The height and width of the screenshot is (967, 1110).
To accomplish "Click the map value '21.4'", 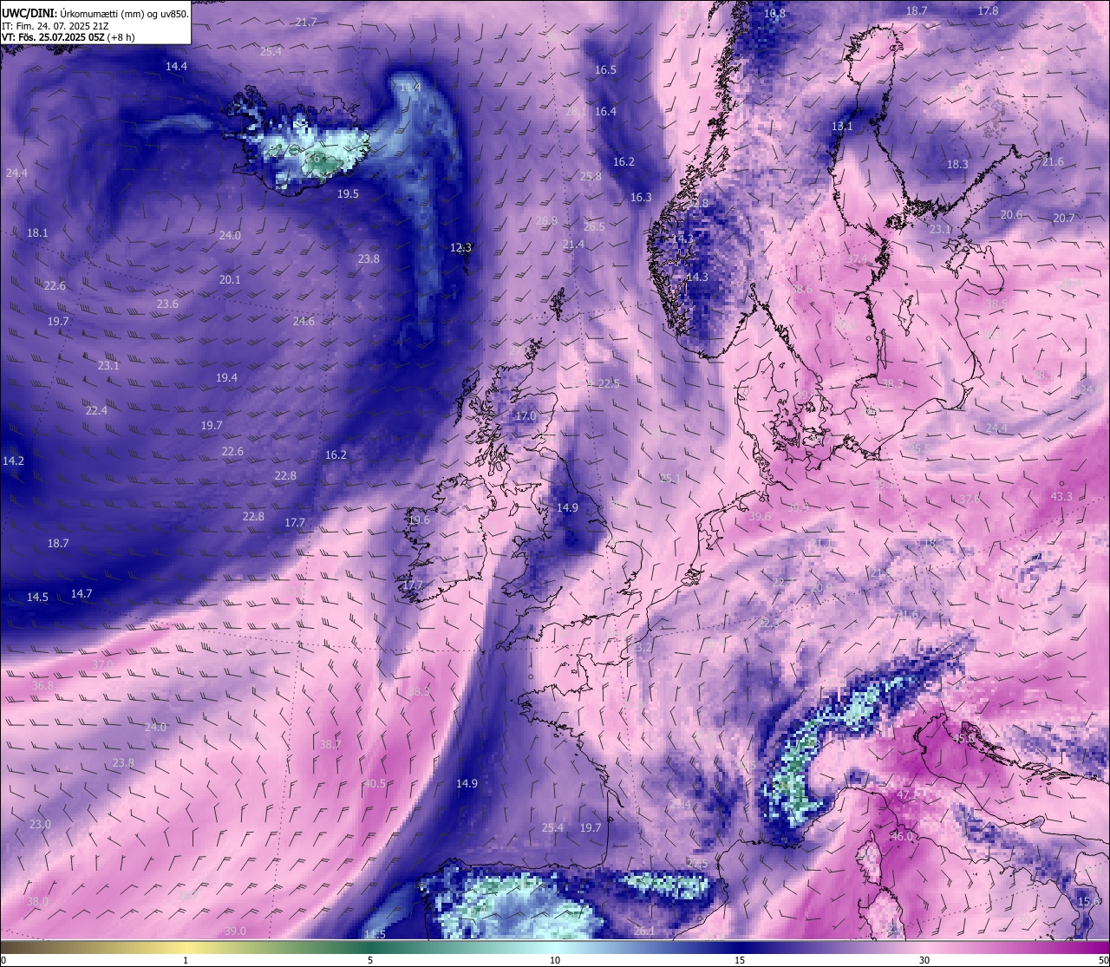I will point(573,245).
